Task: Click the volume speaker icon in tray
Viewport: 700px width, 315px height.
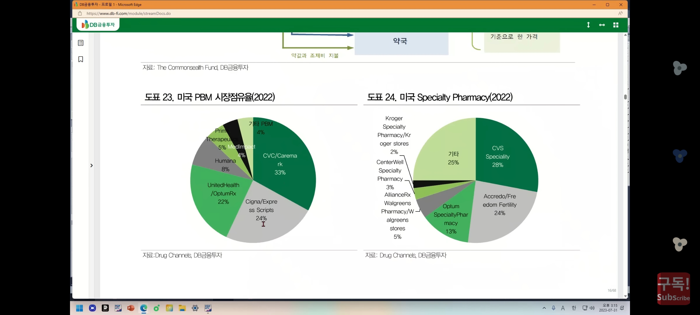Action: [592, 308]
